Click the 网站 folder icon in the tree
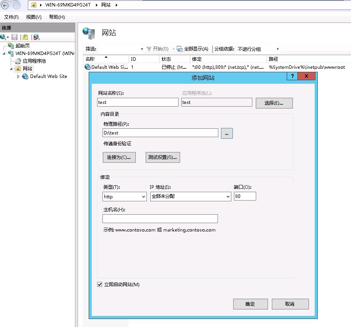This screenshot has height=327, width=351. coord(18,68)
